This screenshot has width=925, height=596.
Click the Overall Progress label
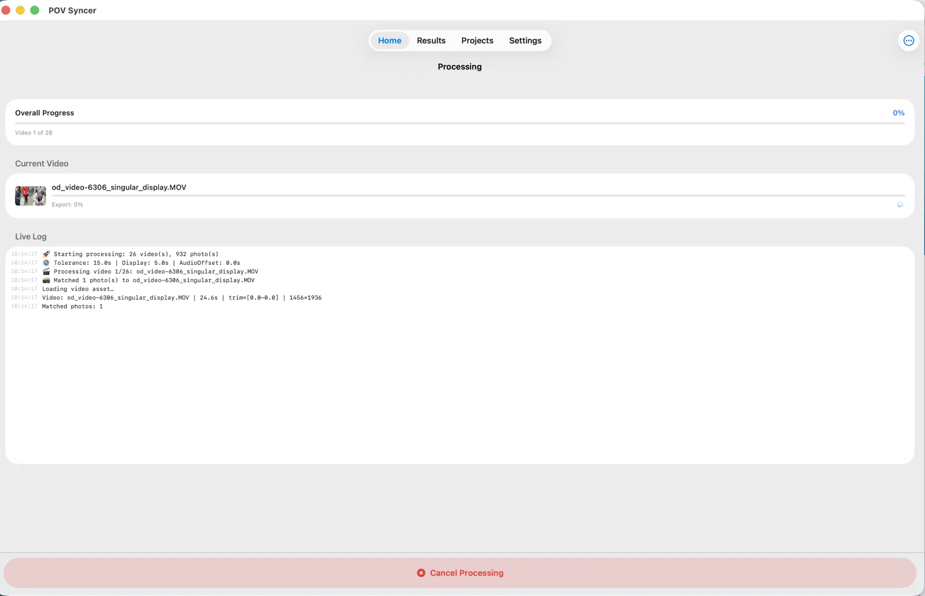(x=45, y=113)
